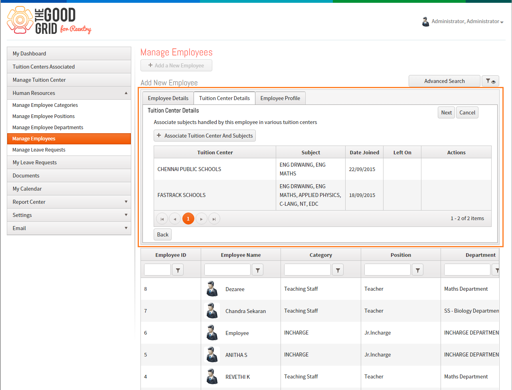Click Dezaree's employee avatar
512x390 pixels.
212,289
